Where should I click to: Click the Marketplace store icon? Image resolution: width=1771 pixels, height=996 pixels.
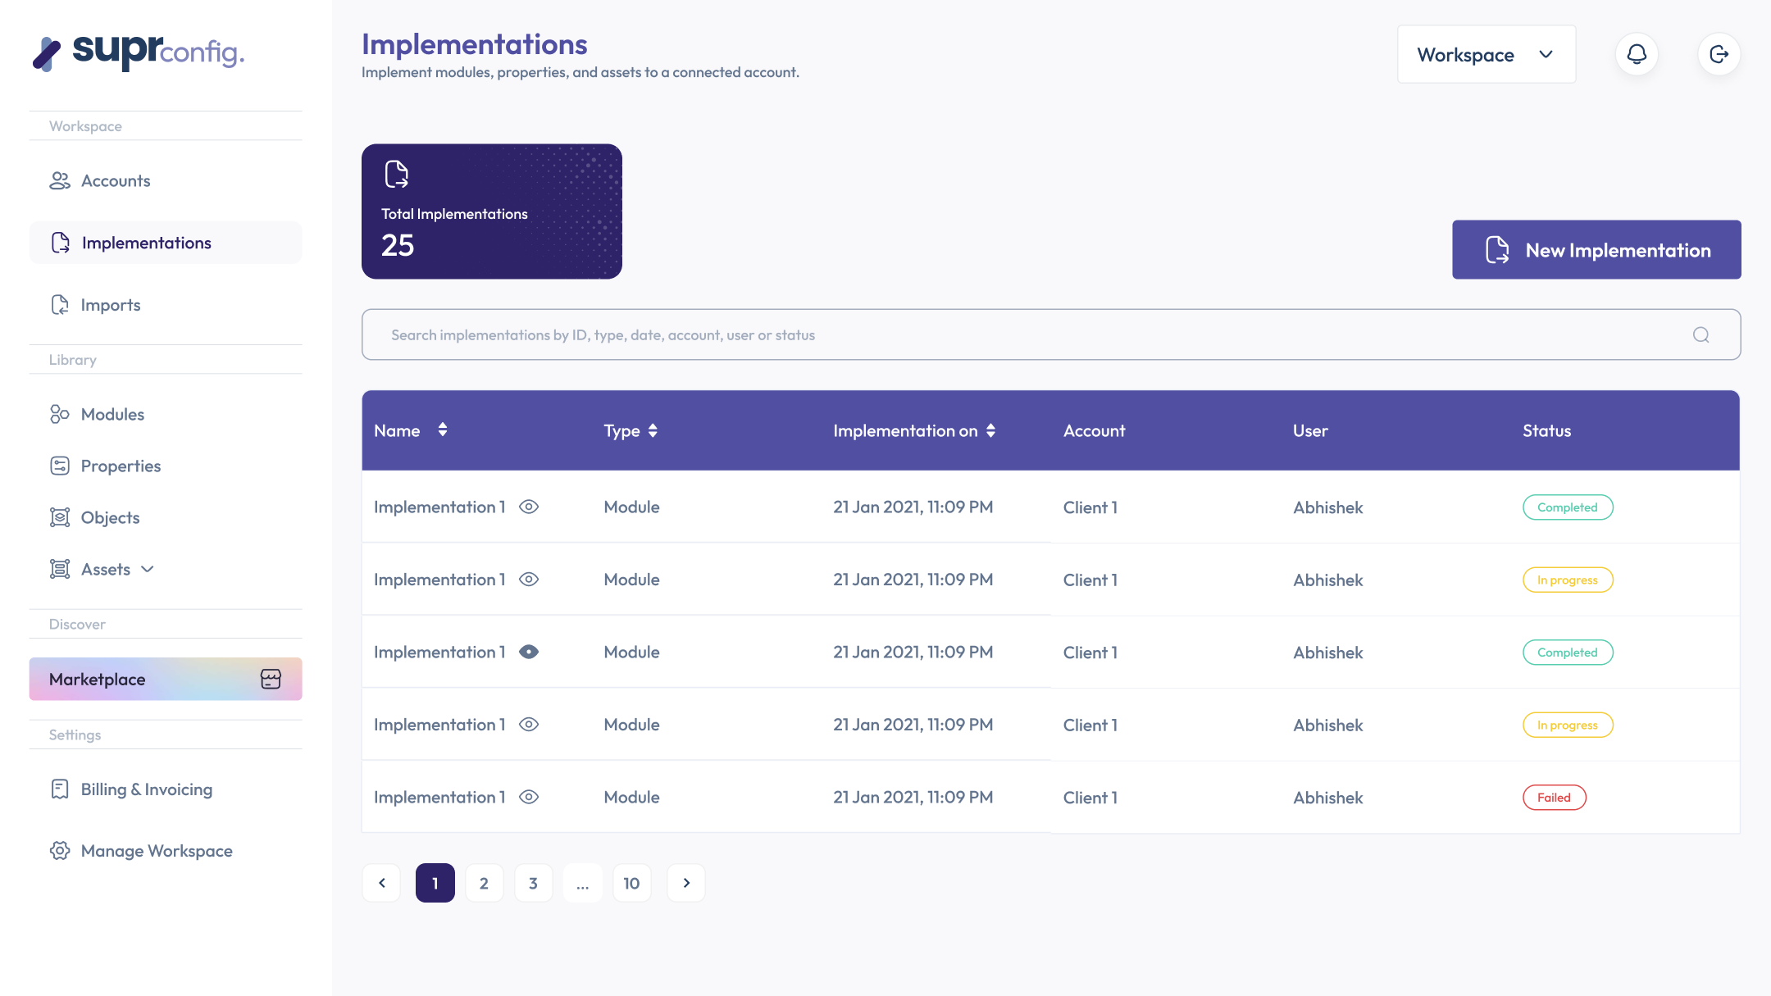271,679
